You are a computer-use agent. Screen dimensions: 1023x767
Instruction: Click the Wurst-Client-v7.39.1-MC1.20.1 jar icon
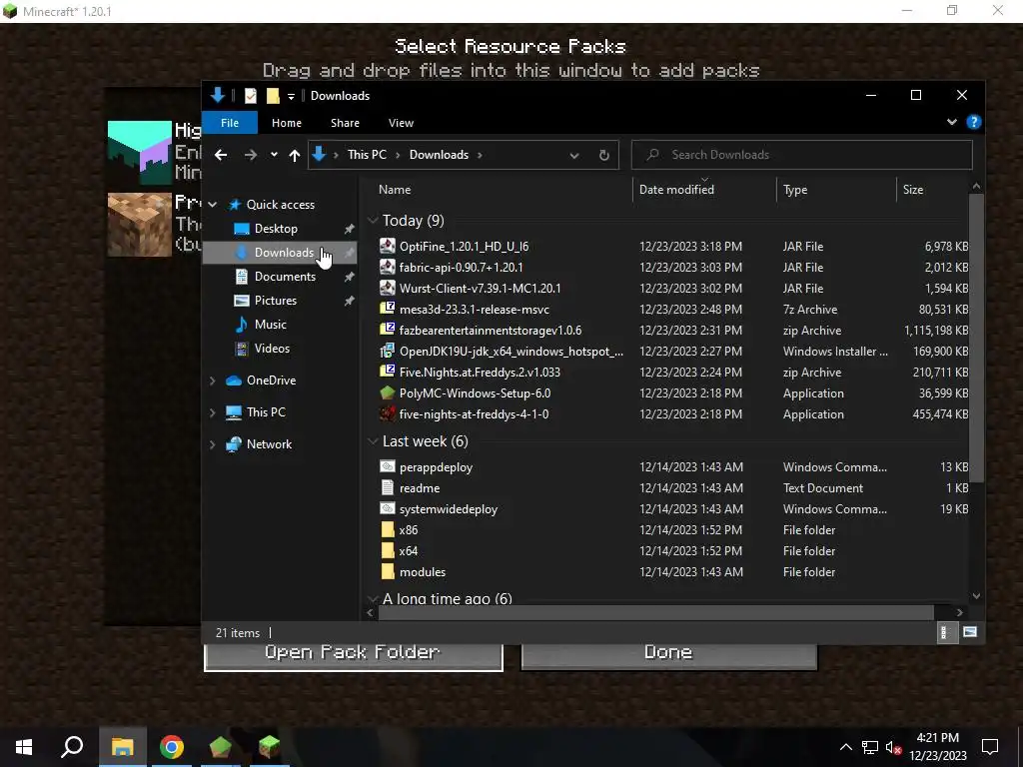coord(388,288)
